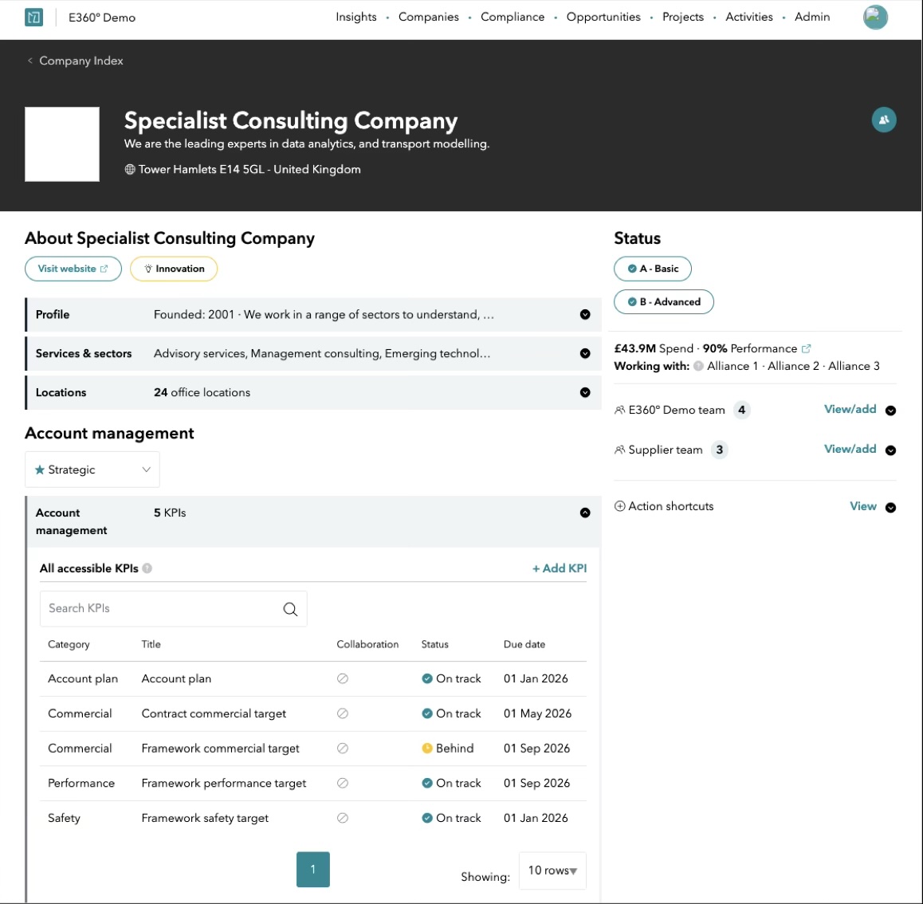The width and height of the screenshot is (923, 904).
Task: Click the people icon beside Supplier team
Action: click(619, 450)
